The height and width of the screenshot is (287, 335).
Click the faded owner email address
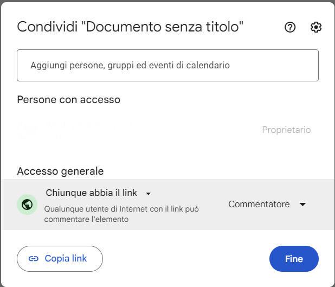point(92,136)
